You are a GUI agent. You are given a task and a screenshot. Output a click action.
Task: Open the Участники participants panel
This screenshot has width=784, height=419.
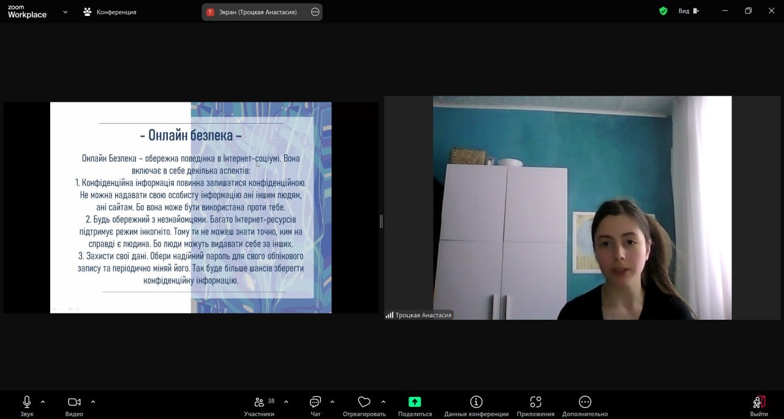point(259,402)
